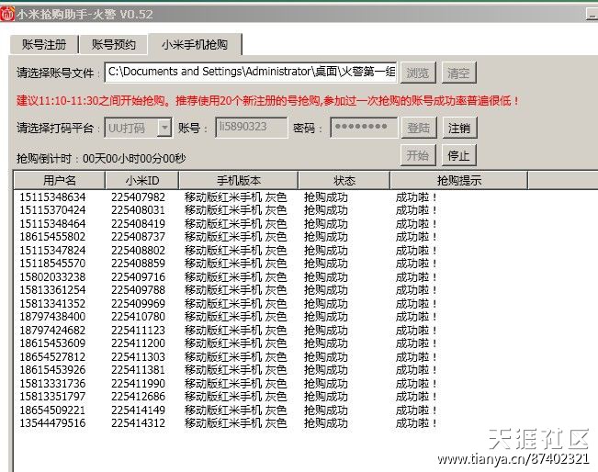Click the 账号 field containing li5890323

[252, 127]
